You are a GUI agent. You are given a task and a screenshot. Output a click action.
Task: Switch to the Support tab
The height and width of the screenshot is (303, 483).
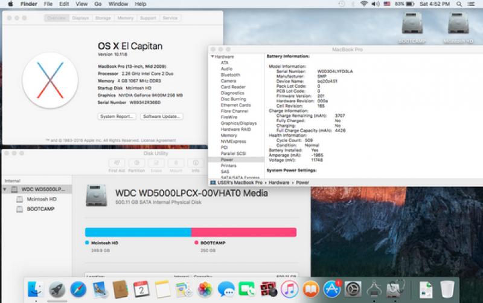pyautogui.click(x=148, y=18)
